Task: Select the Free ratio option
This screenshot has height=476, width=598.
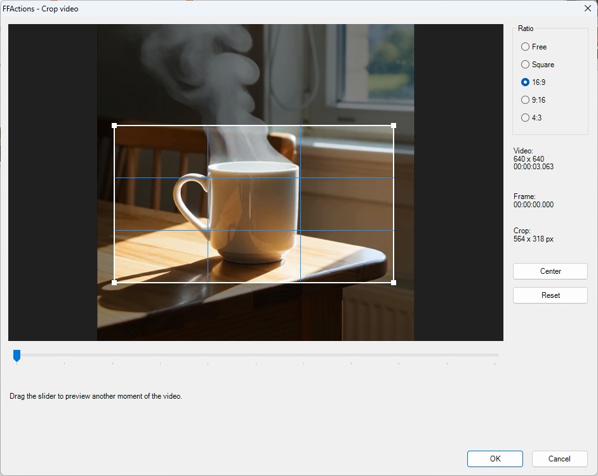Action: click(x=534, y=47)
